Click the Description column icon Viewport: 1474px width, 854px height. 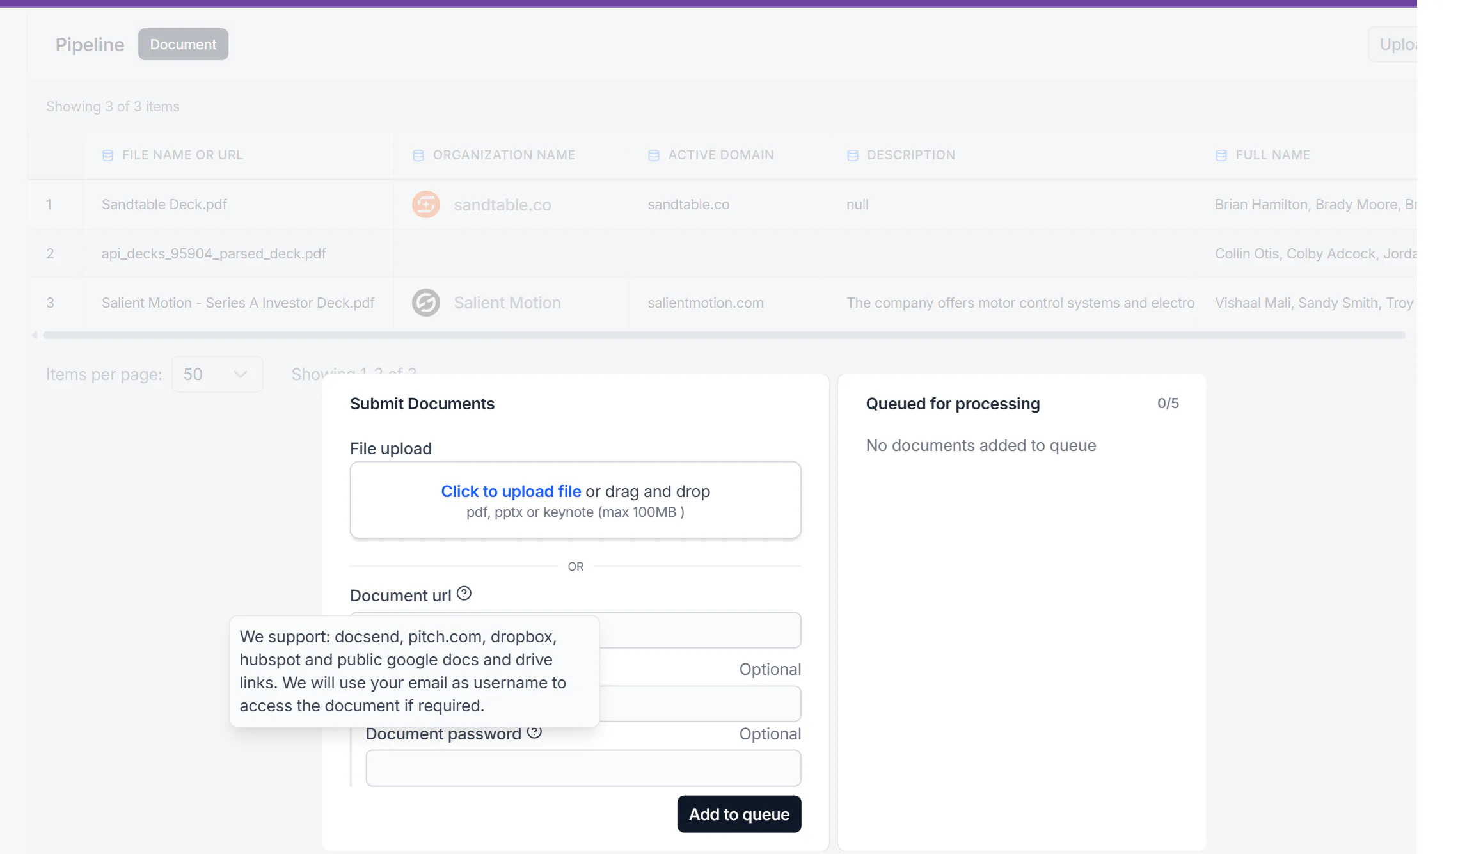[x=853, y=155]
